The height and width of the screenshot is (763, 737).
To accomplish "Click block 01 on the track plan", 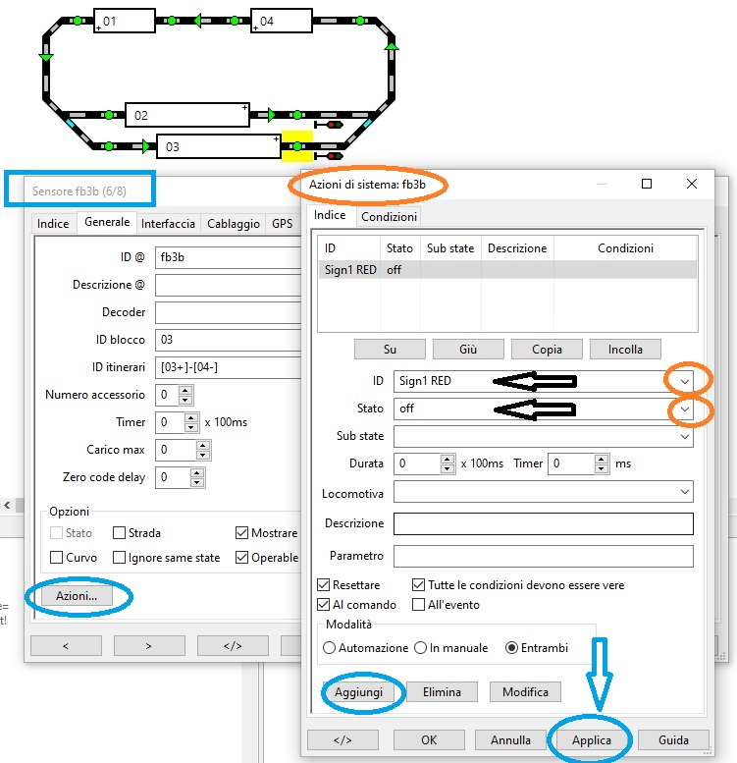I will (125, 21).
